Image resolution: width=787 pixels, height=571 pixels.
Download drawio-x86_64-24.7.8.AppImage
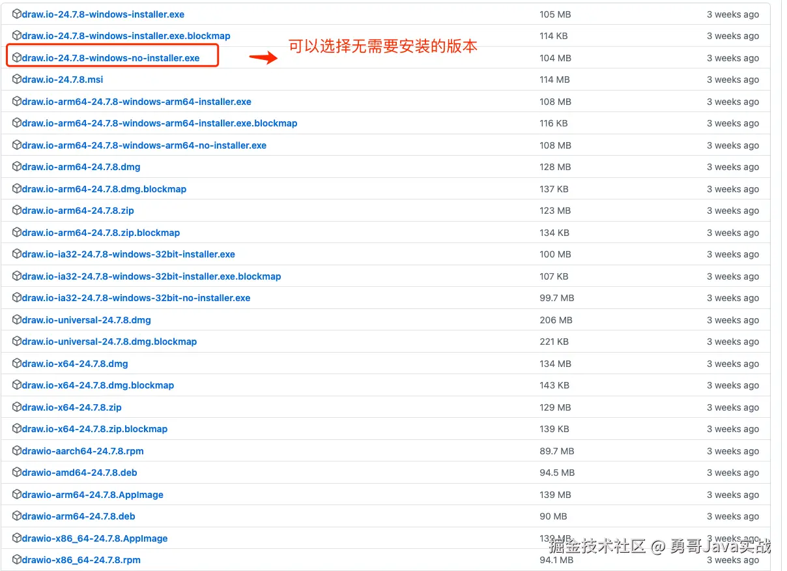95,538
